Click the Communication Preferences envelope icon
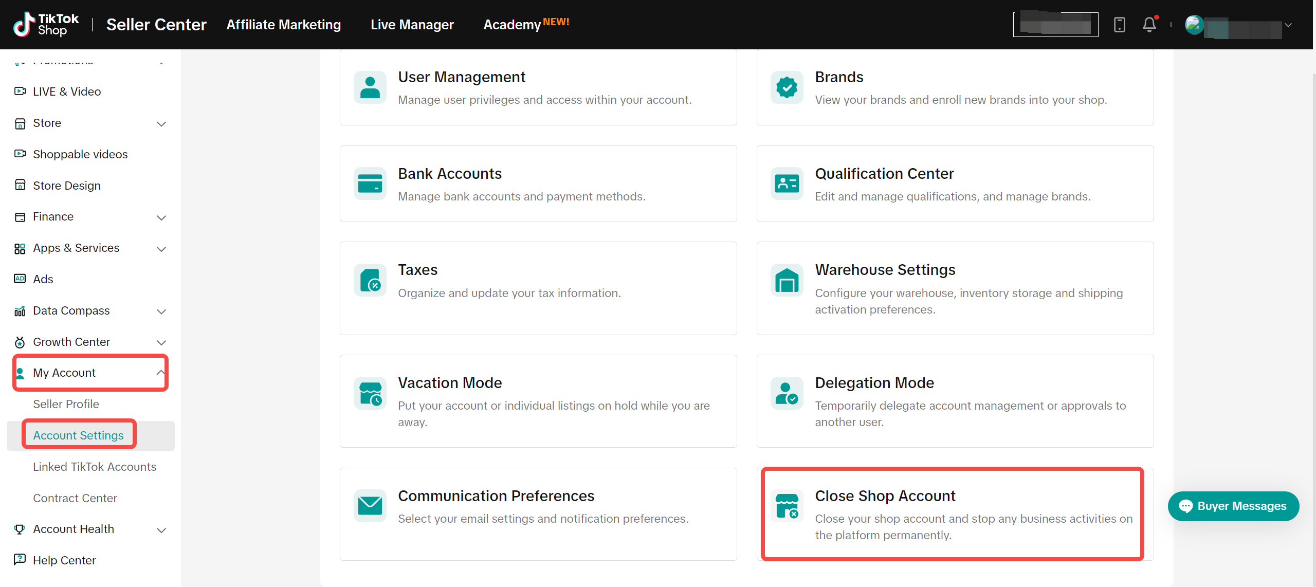 [370, 506]
